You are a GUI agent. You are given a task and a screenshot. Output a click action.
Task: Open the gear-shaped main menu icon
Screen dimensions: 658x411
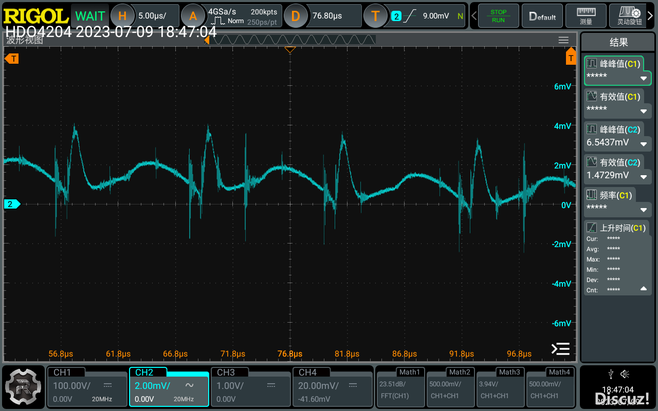click(x=23, y=386)
